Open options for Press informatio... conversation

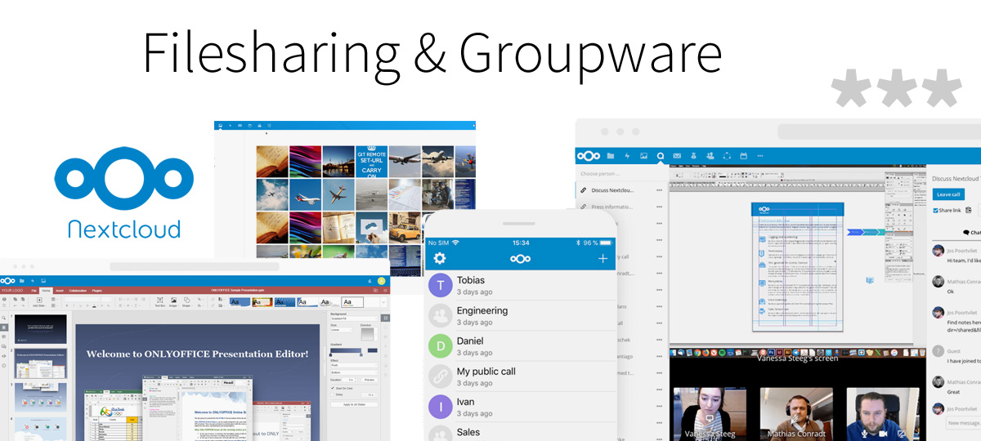(x=659, y=207)
